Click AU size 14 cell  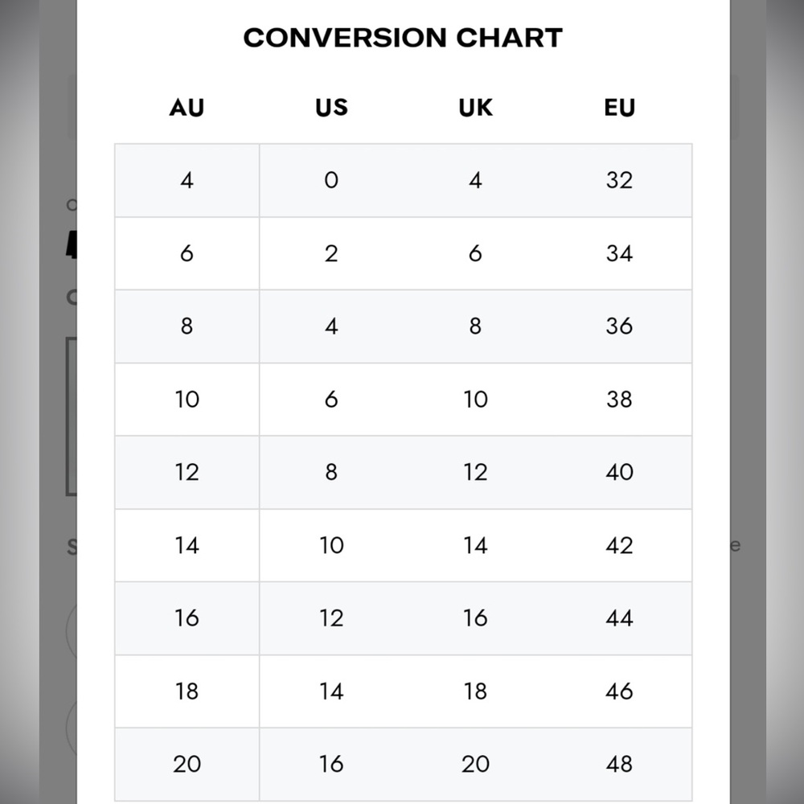point(187,546)
